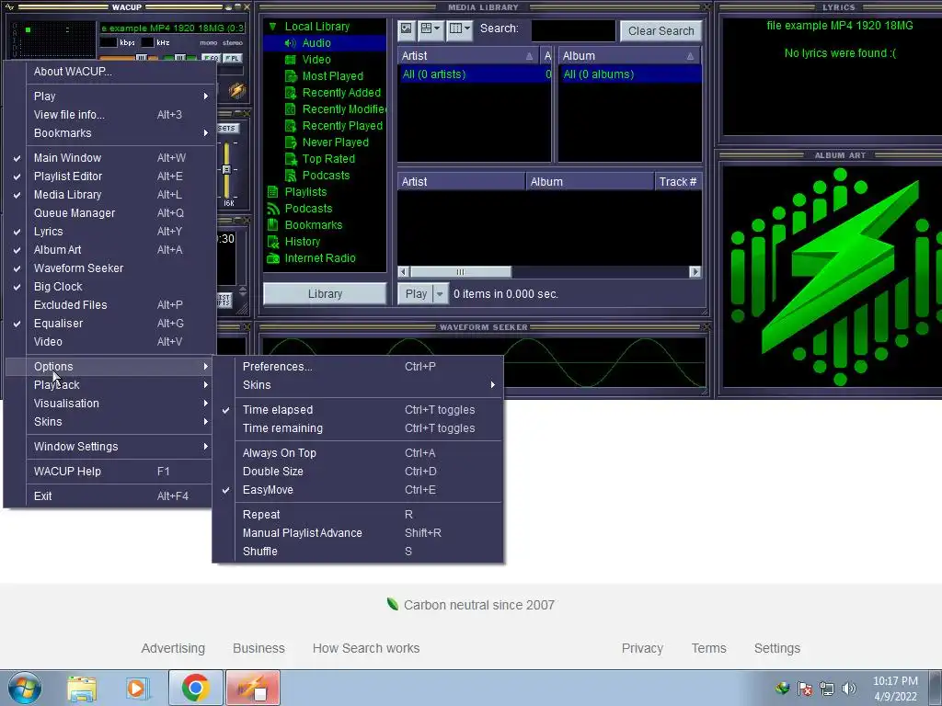The width and height of the screenshot is (942, 706).
Task: Switch to Chrome in the taskbar
Action: (195, 688)
